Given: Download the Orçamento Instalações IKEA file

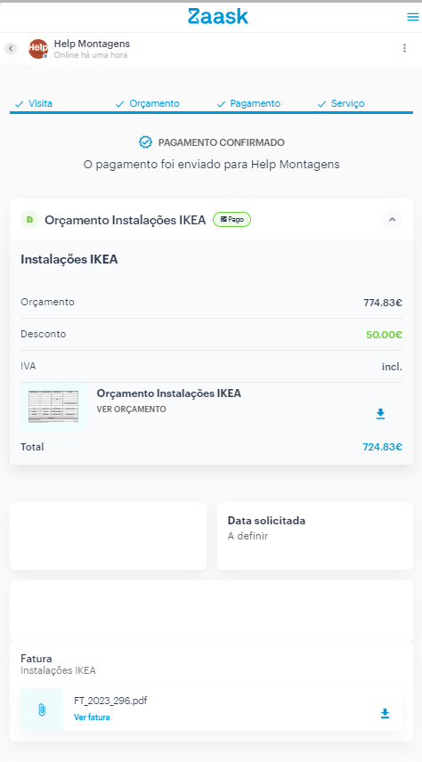Looking at the screenshot, I should click(x=380, y=414).
